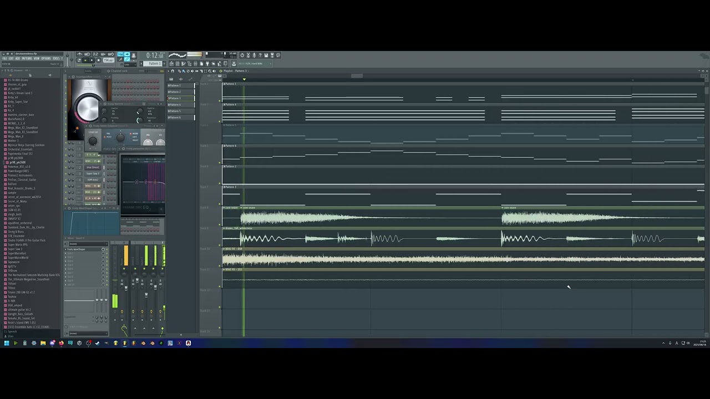Click the transport Play button
Viewport: 710px width, 399px height.
pyautogui.click(x=85, y=60)
